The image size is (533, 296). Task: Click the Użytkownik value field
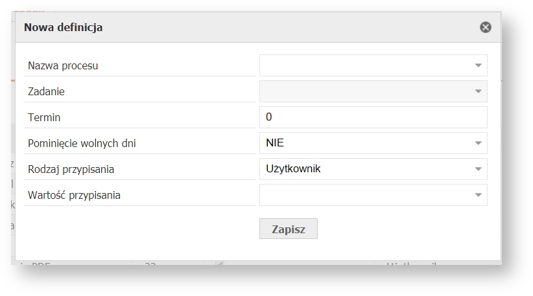click(x=363, y=169)
